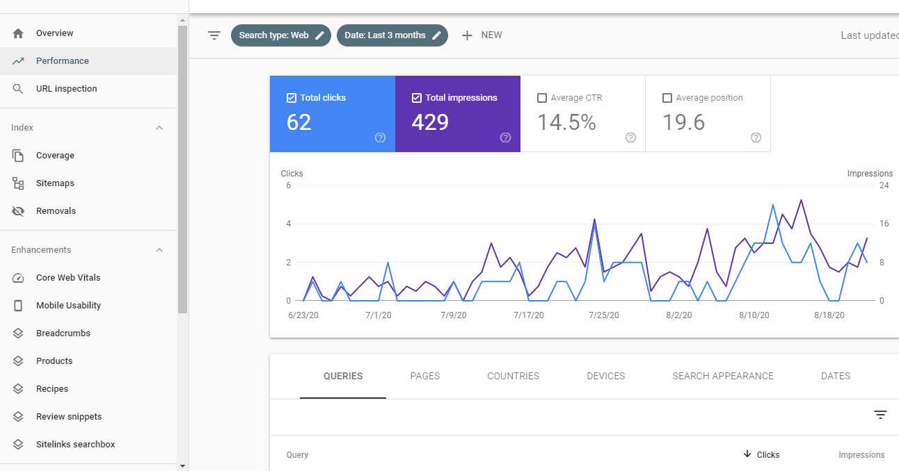Enable the Average position checkbox
Screen dimensions: 899x471
click(x=667, y=98)
